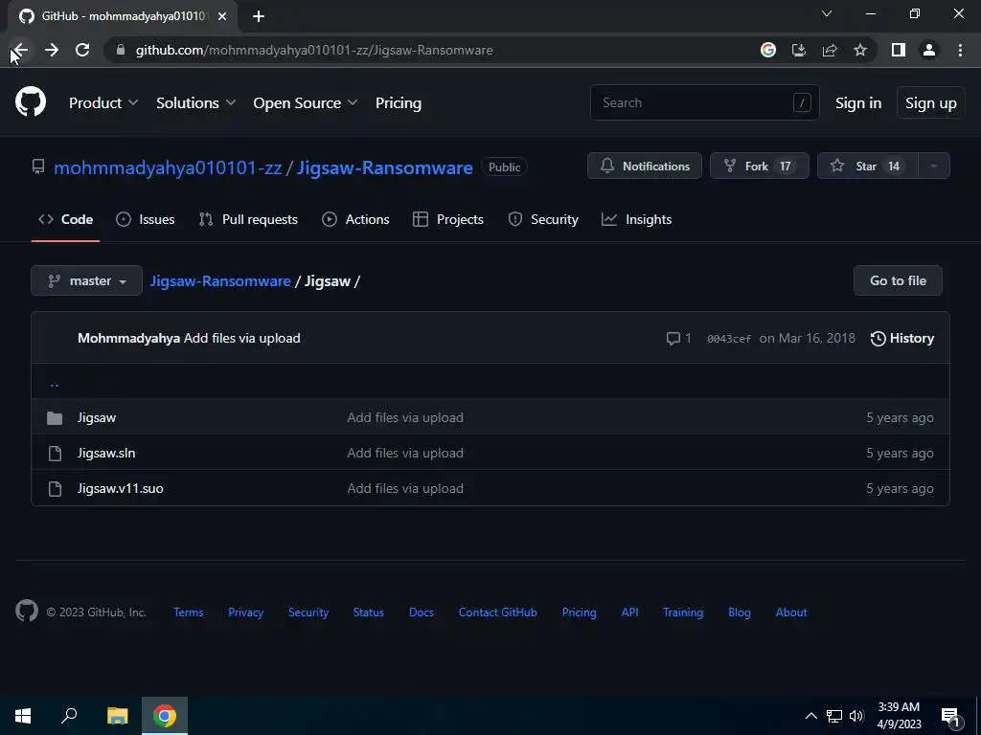Open the Status footer link

click(x=369, y=612)
